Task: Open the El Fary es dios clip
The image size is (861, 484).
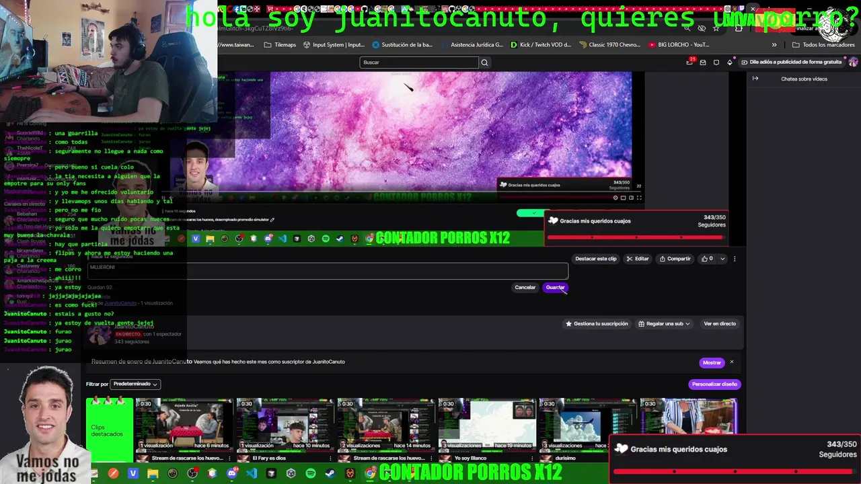Action: (x=285, y=424)
